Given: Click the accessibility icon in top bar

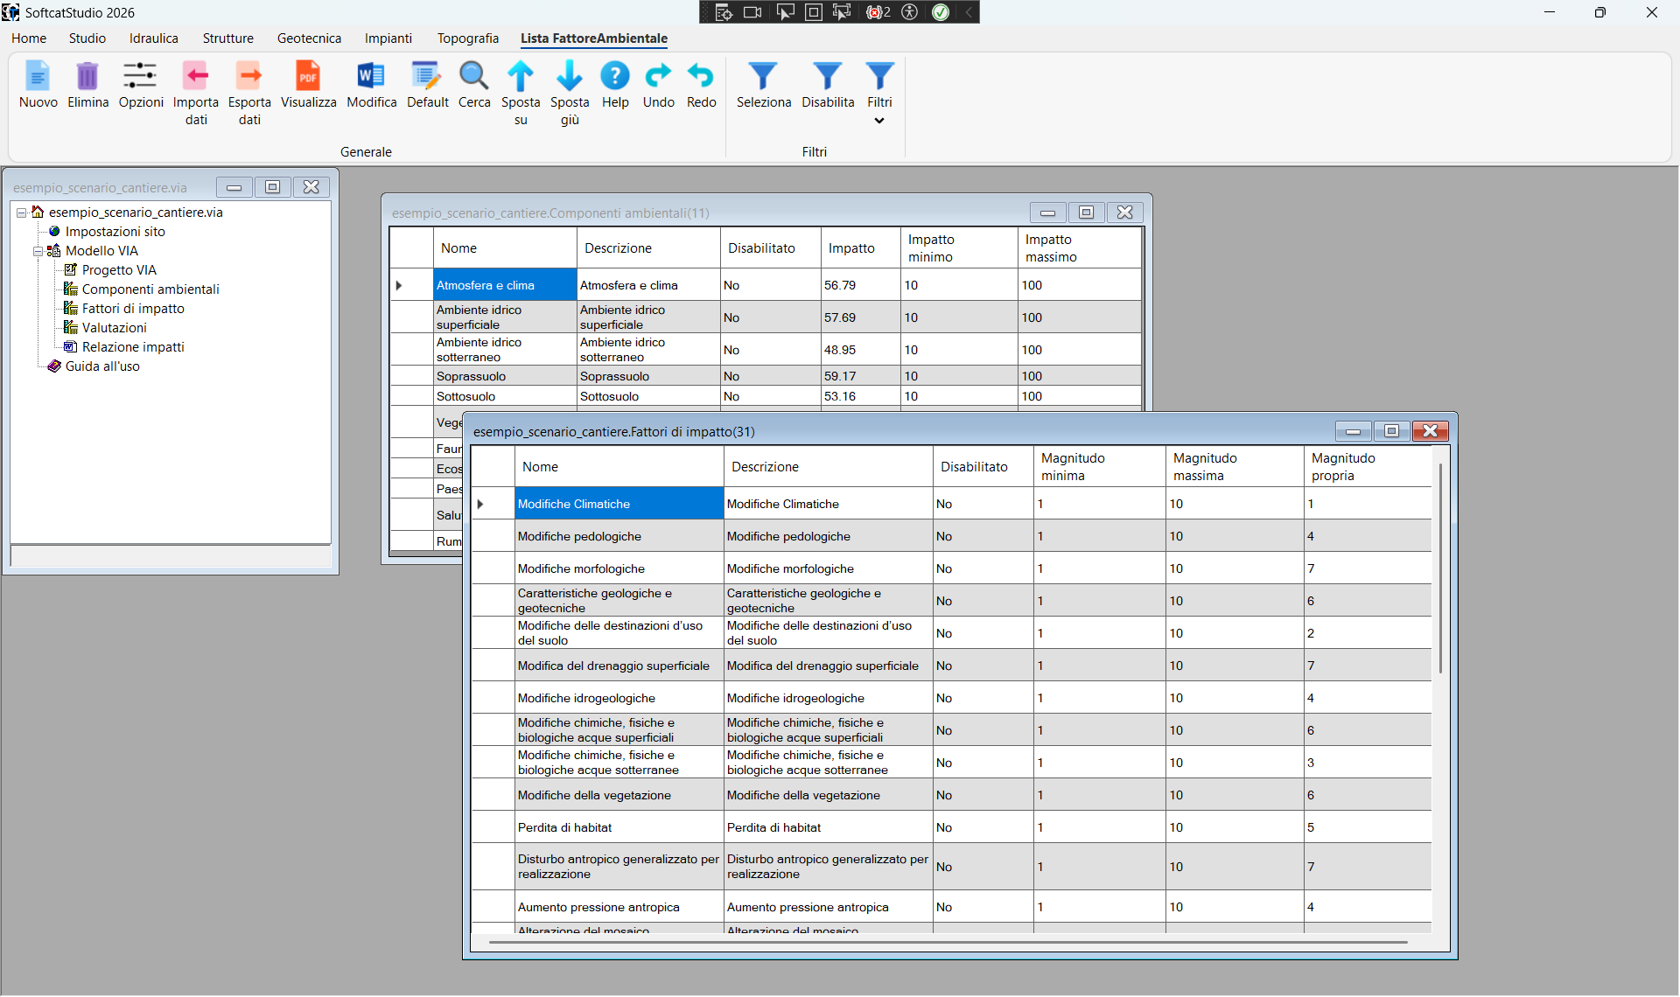Looking at the screenshot, I should [910, 12].
